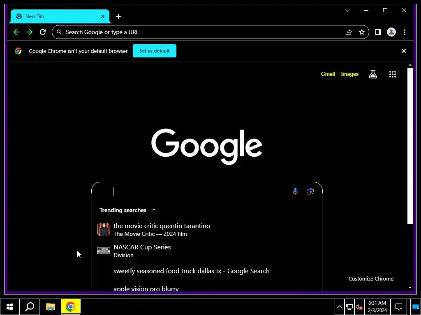This screenshot has height=315, width=421.
Task: Open the clock showing 8:31 AM
Action: tap(377, 307)
